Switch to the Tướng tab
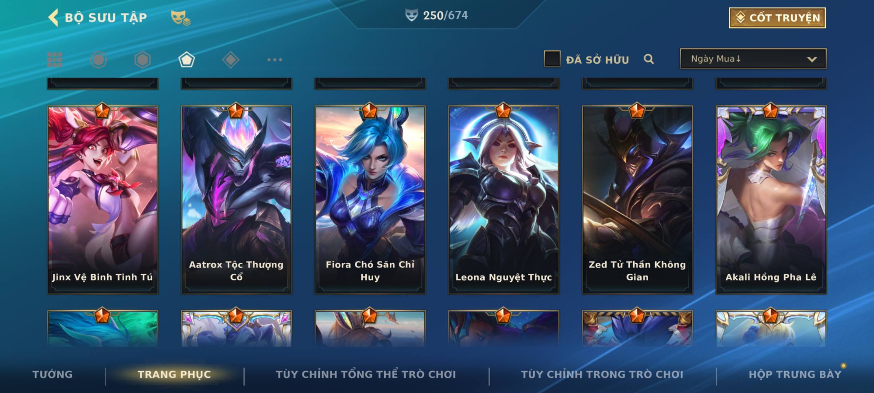 [x=52, y=374]
